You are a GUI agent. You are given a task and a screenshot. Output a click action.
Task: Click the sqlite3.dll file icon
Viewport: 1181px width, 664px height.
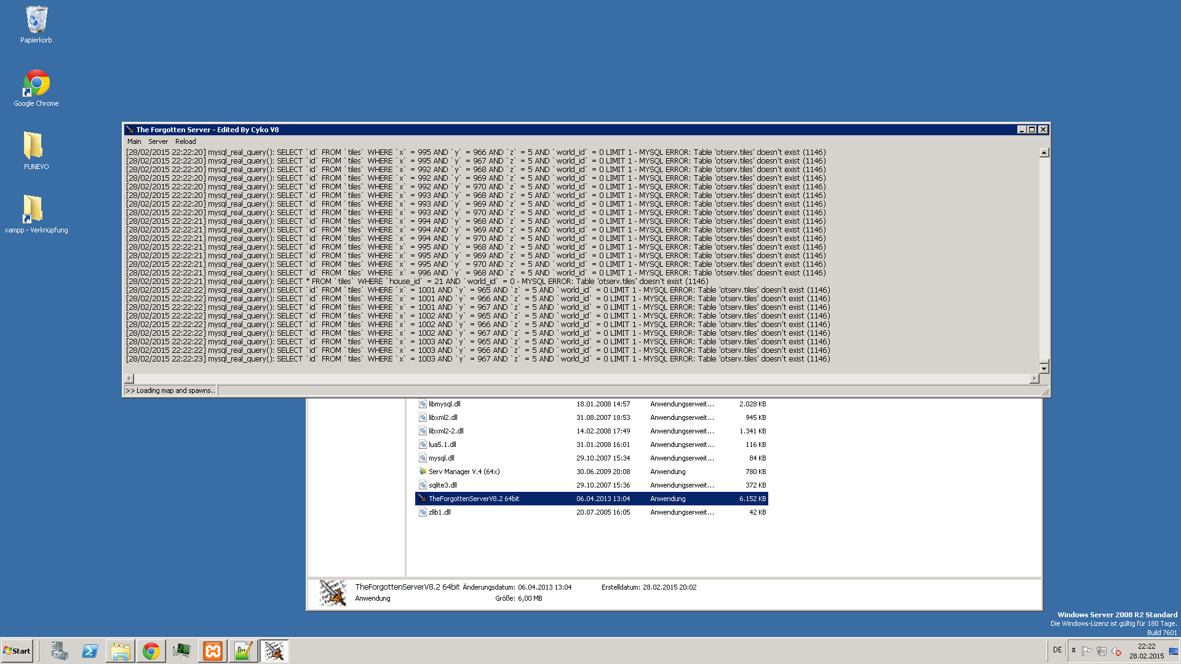tap(423, 485)
